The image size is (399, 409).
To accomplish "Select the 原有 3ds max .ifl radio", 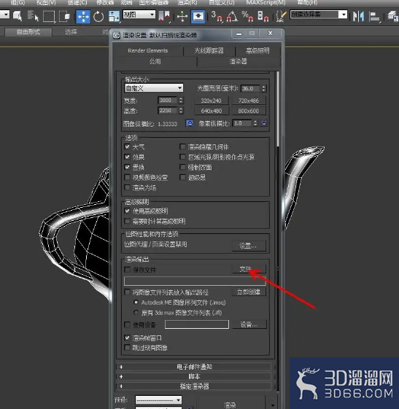I will (136, 312).
